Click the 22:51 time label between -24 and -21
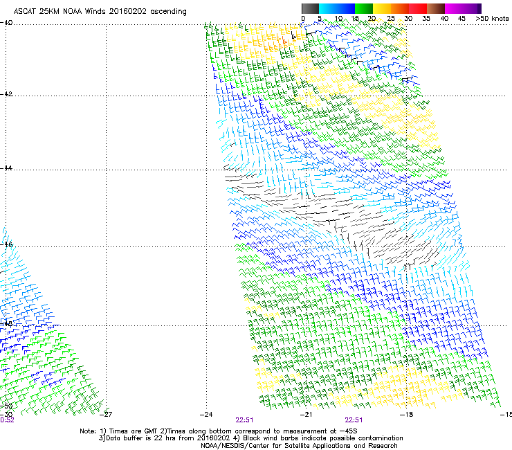This screenshot has width=512, height=450. [x=244, y=420]
